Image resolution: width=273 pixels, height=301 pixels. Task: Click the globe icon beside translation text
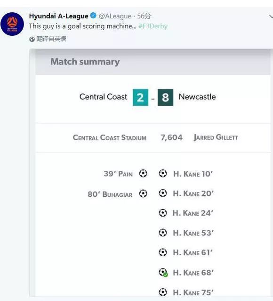click(x=32, y=39)
